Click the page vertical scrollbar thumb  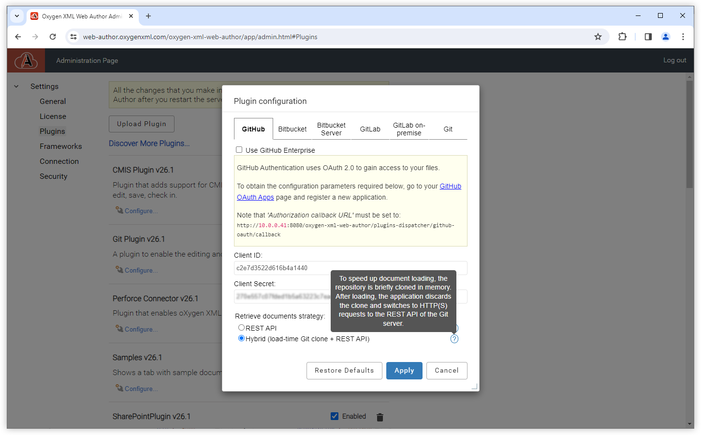click(x=690, y=135)
